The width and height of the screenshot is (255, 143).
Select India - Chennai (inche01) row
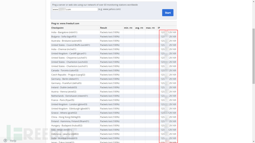113,49
